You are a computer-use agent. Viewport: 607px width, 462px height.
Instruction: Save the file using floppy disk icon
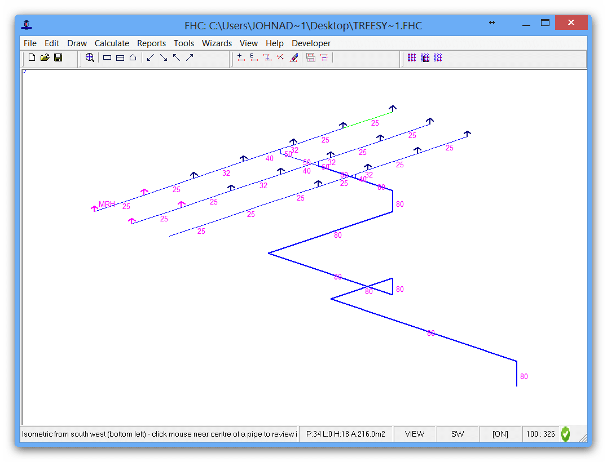pyautogui.click(x=58, y=57)
